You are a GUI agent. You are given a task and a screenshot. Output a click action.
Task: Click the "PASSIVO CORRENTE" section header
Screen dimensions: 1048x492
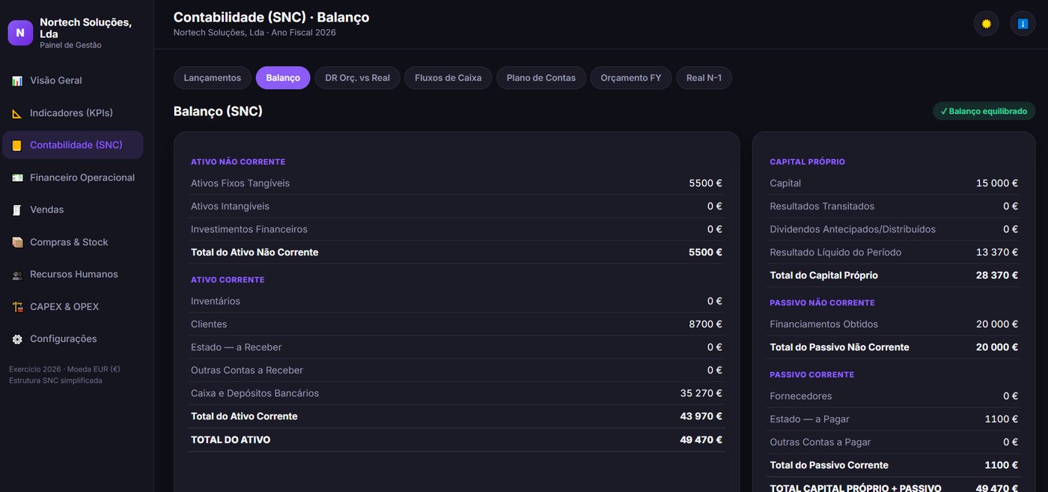click(x=812, y=374)
